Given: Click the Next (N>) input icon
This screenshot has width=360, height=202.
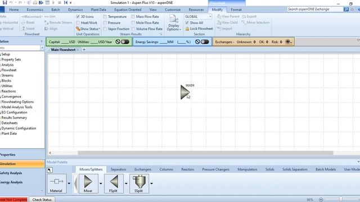Looking at the screenshot, I should click(x=41, y=3).
